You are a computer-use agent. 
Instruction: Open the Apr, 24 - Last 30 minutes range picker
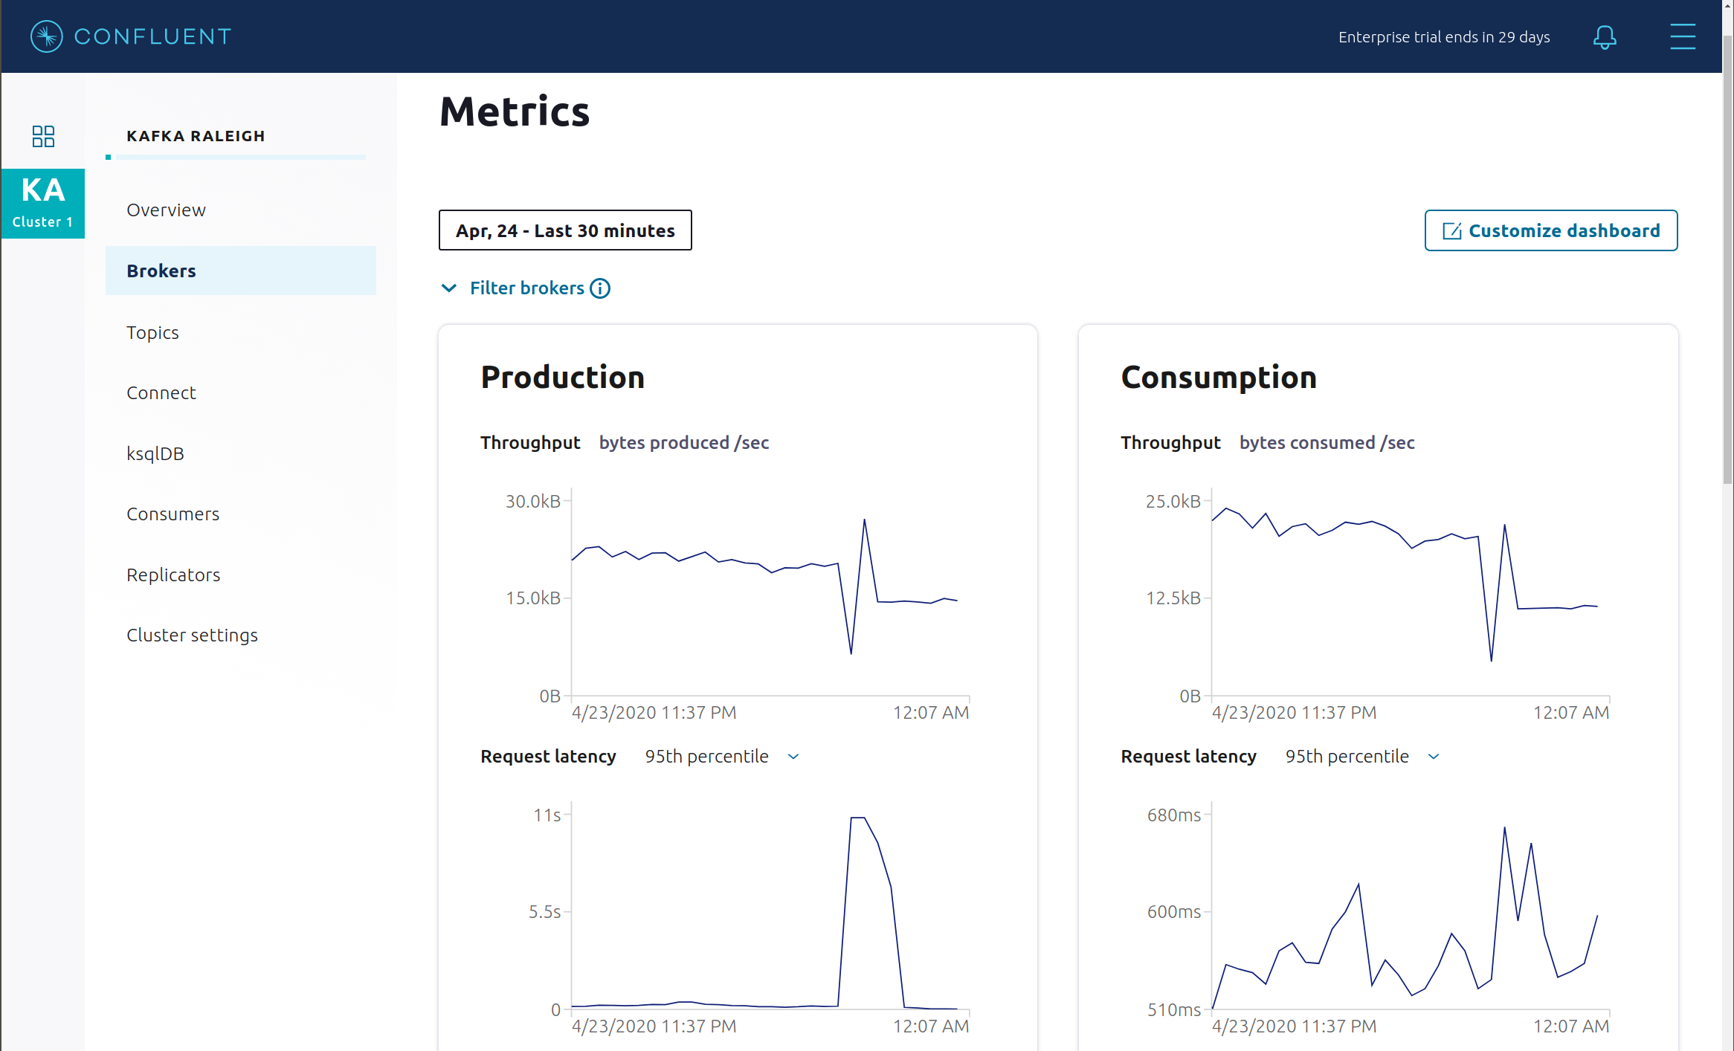point(565,230)
